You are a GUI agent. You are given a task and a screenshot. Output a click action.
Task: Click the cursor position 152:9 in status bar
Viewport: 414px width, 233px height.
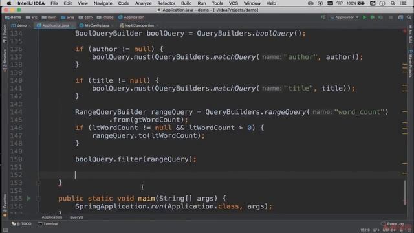365,230
